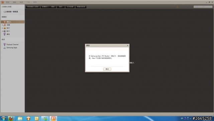Click the Windows Live Messenger taskbar icon

tap(45, 119)
